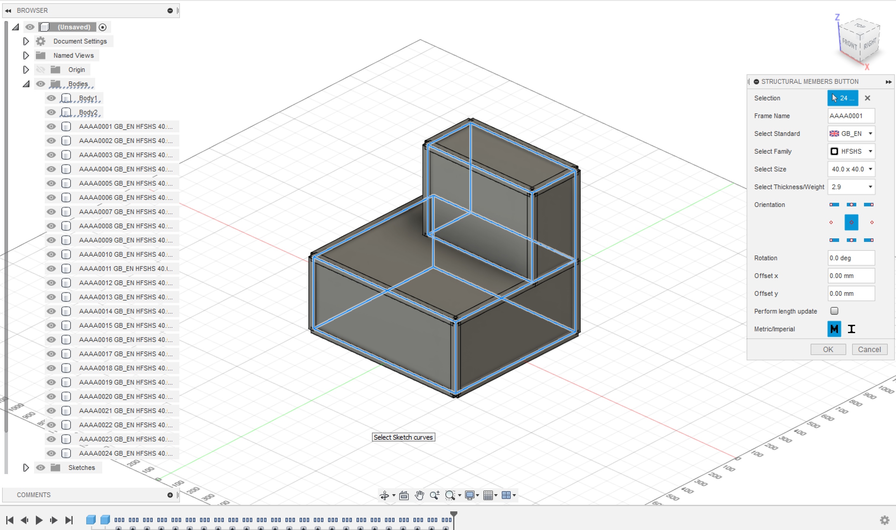This screenshot has height=530, width=896.
Task: Open the Select Standard GB_EN dropdown
Action: click(x=851, y=134)
